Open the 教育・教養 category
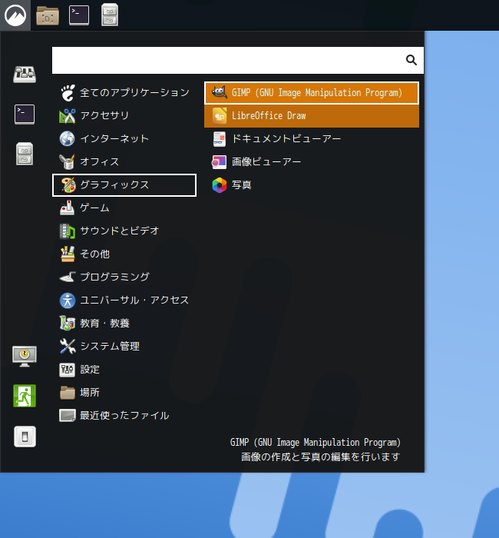The height and width of the screenshot is (538, 499). pyautogui.click(x=124, y=324)
